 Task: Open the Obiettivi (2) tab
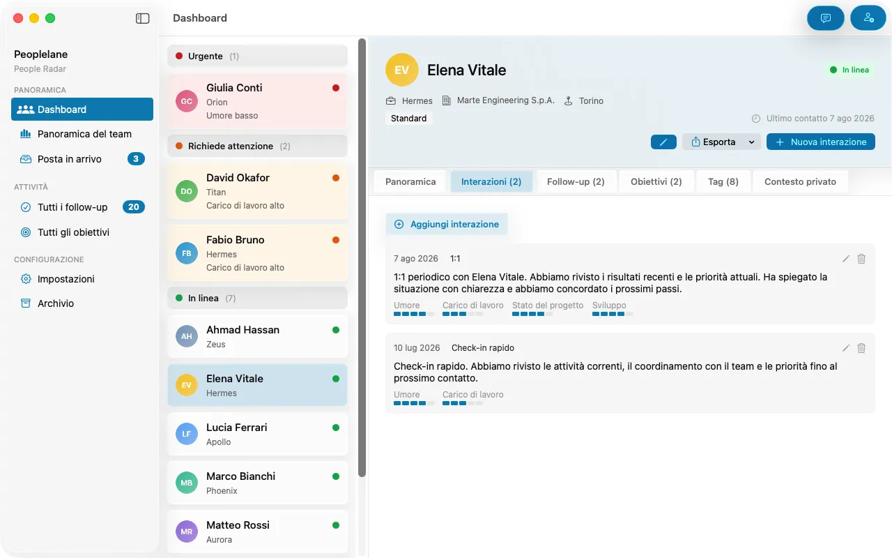point(656,181)
